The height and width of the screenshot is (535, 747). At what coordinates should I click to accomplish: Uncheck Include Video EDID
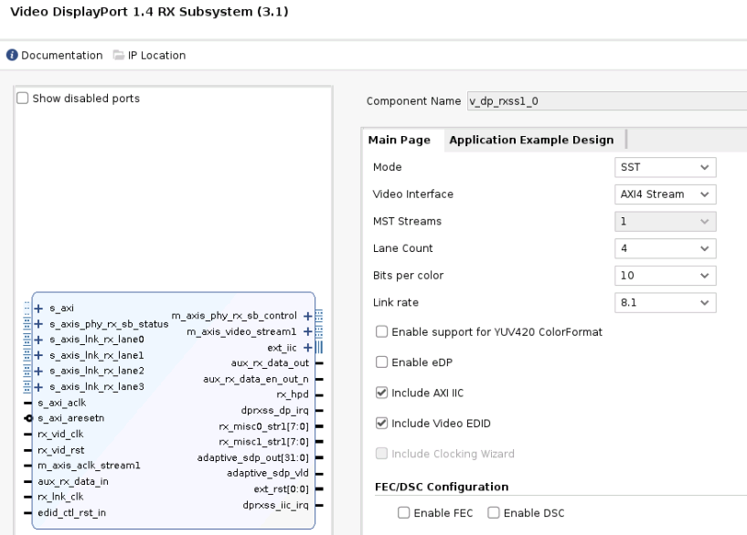coord(381,424)
